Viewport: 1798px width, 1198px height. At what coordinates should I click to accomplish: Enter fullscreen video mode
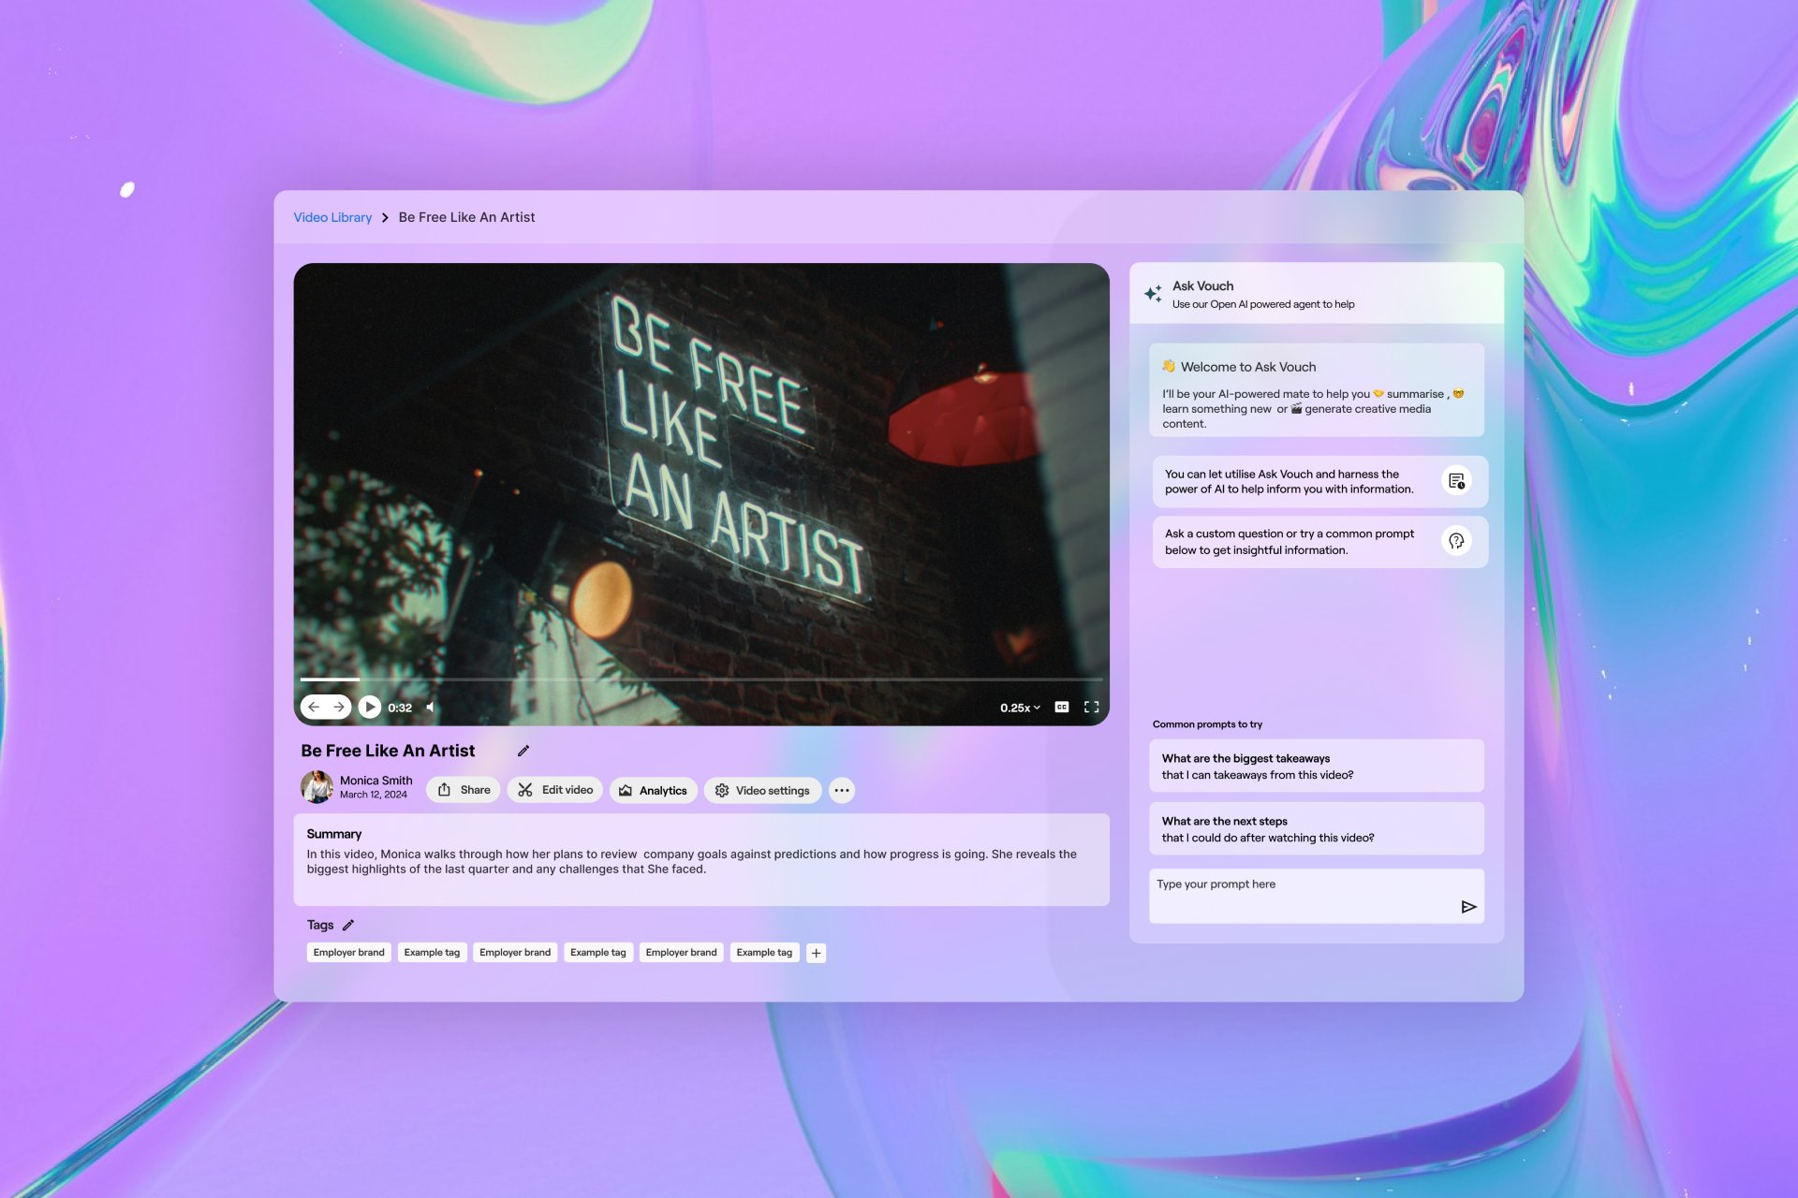pyautogui.click(x=1091, y=707)
